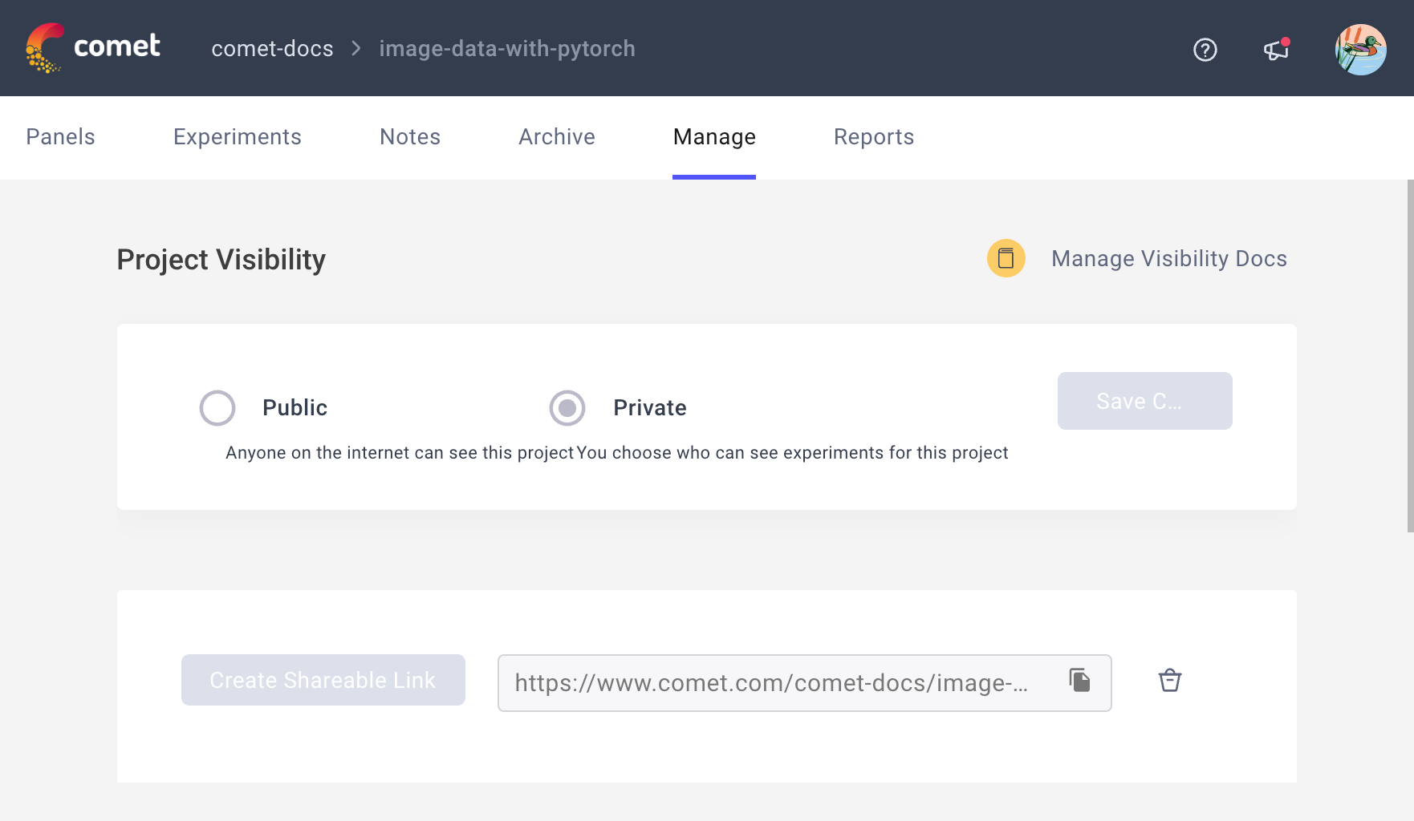Delete the shareable link via trash icon

[1169, 680]
